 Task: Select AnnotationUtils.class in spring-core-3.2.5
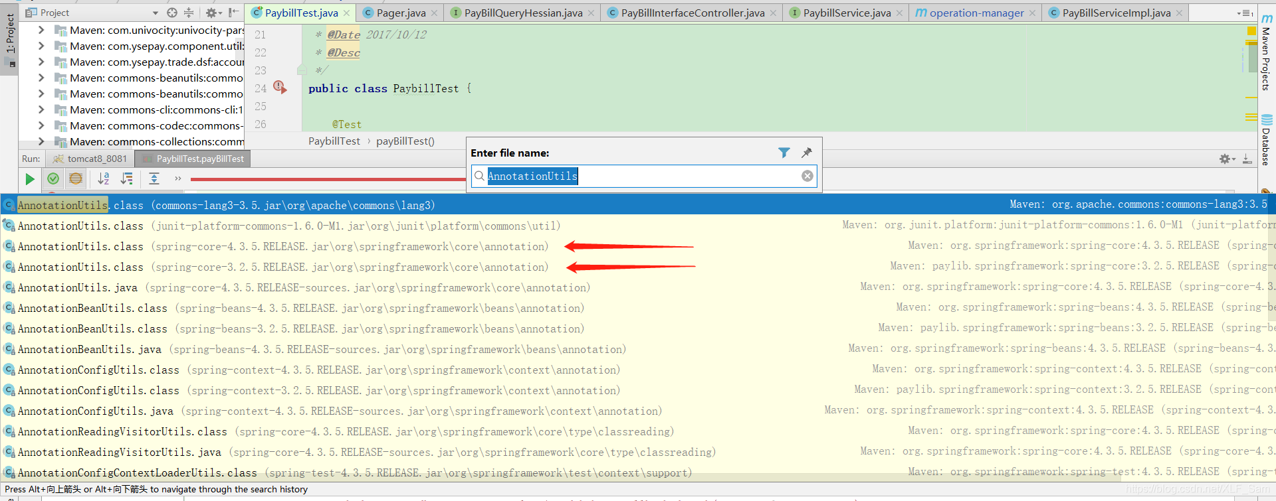(x=638, y=267)
